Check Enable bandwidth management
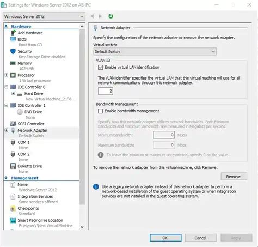The width and height of the screenshot is (258, 247). click(100, 111)
